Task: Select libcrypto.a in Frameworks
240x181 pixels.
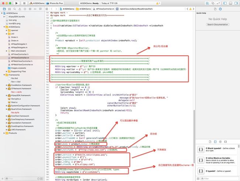Action: point(16,99)
